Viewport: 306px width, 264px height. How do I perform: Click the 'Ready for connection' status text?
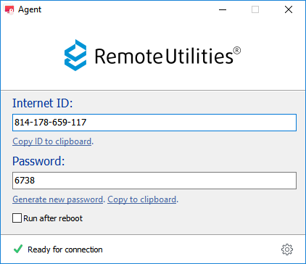point(65,249)
